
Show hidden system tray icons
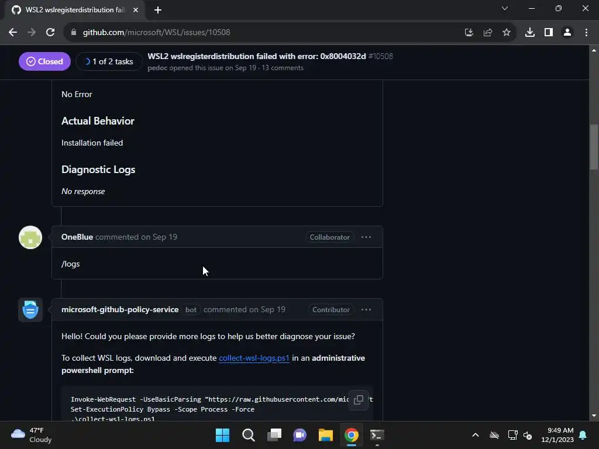pos(475,435)
